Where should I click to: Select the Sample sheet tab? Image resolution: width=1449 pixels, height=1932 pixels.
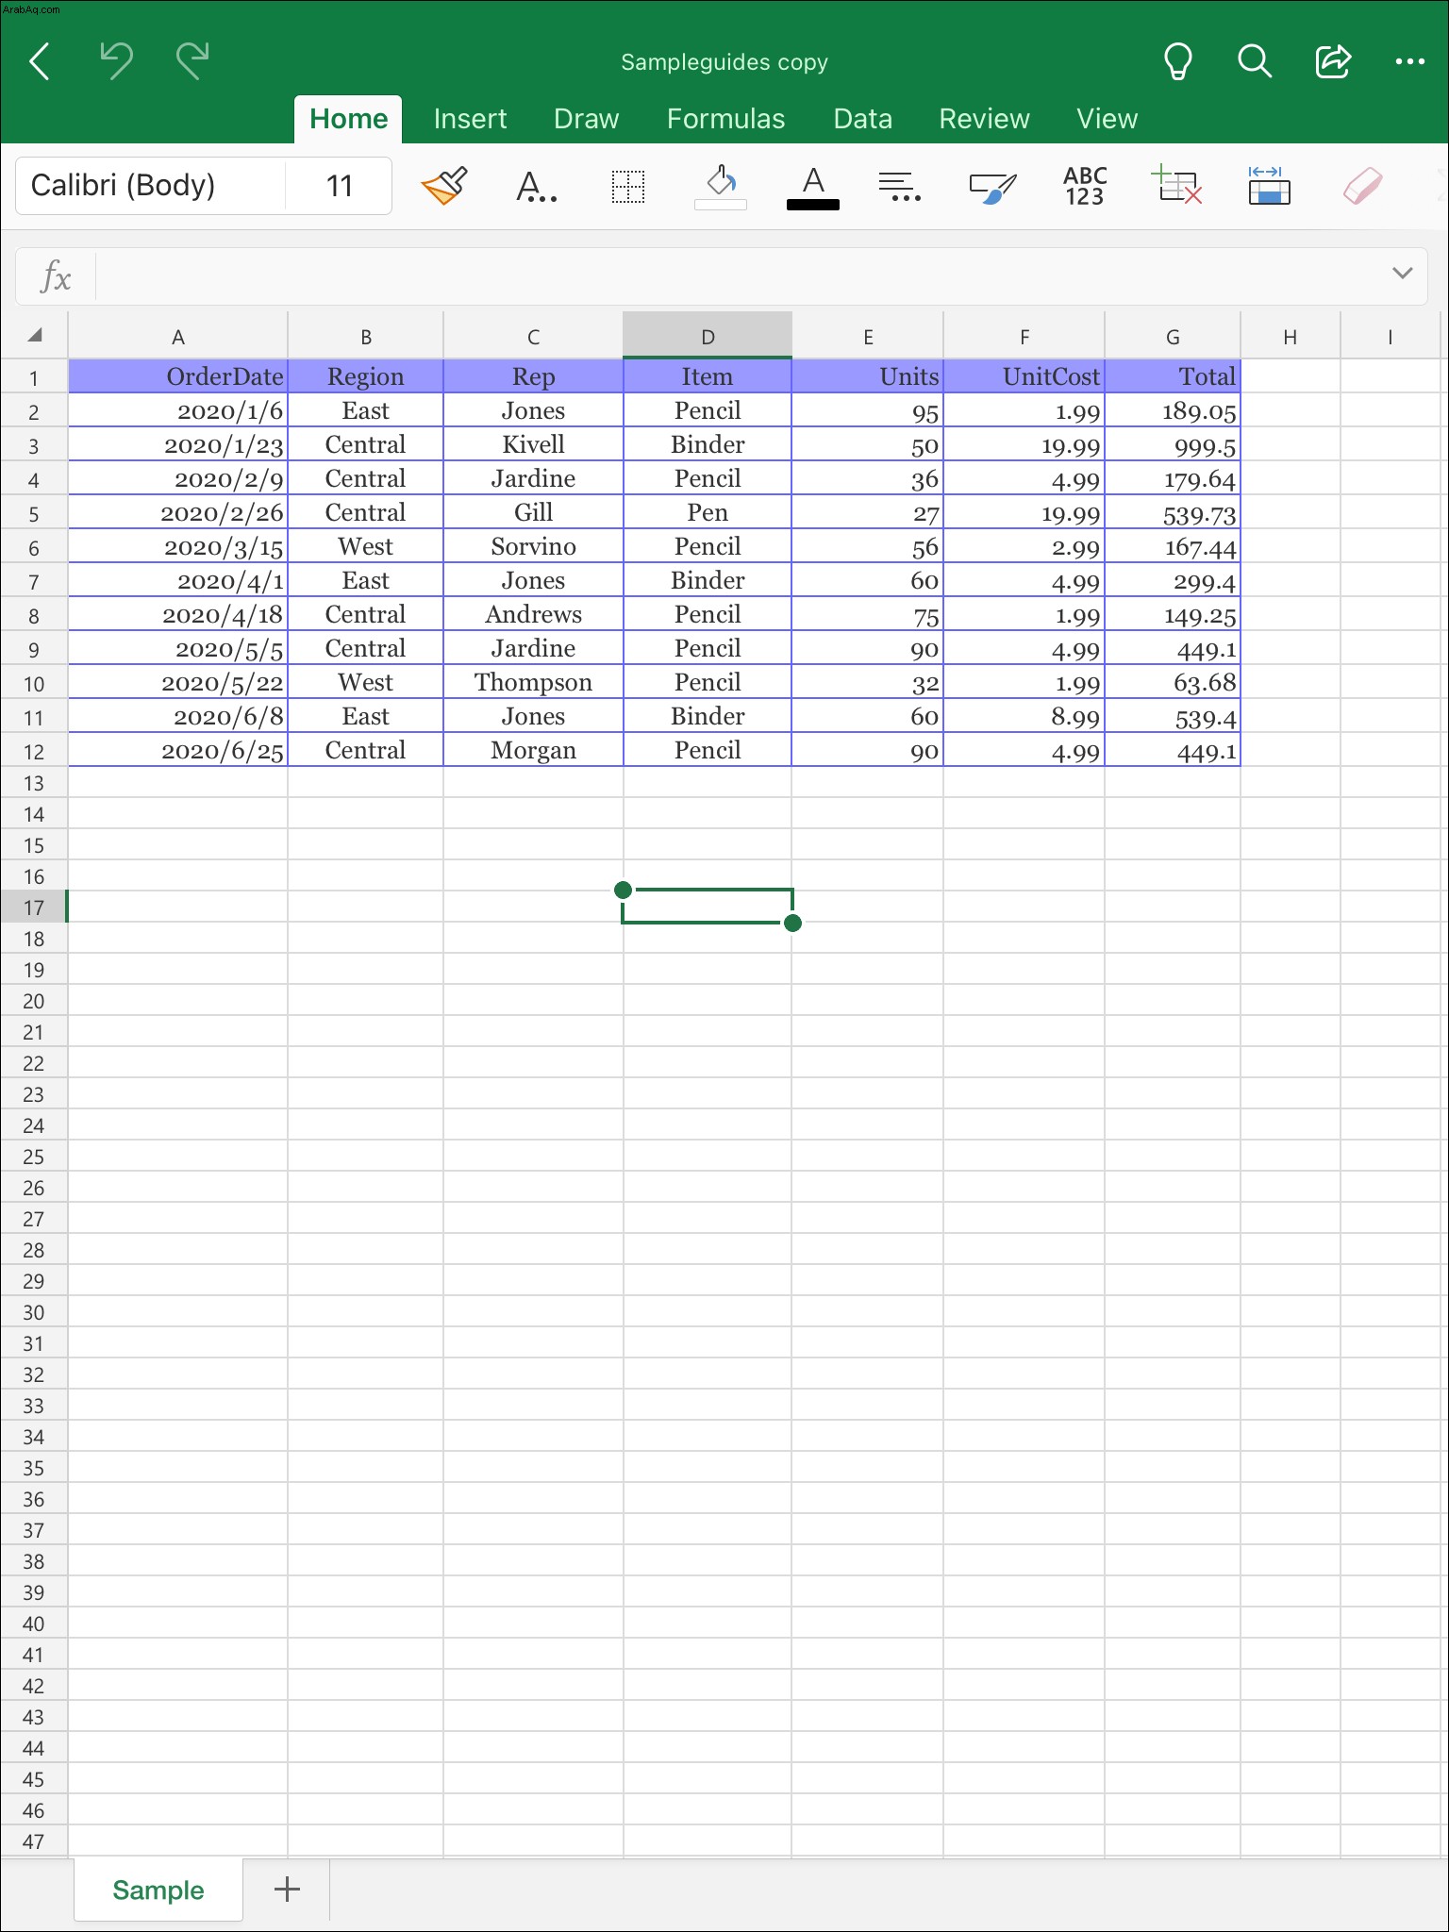point(158,1890)
